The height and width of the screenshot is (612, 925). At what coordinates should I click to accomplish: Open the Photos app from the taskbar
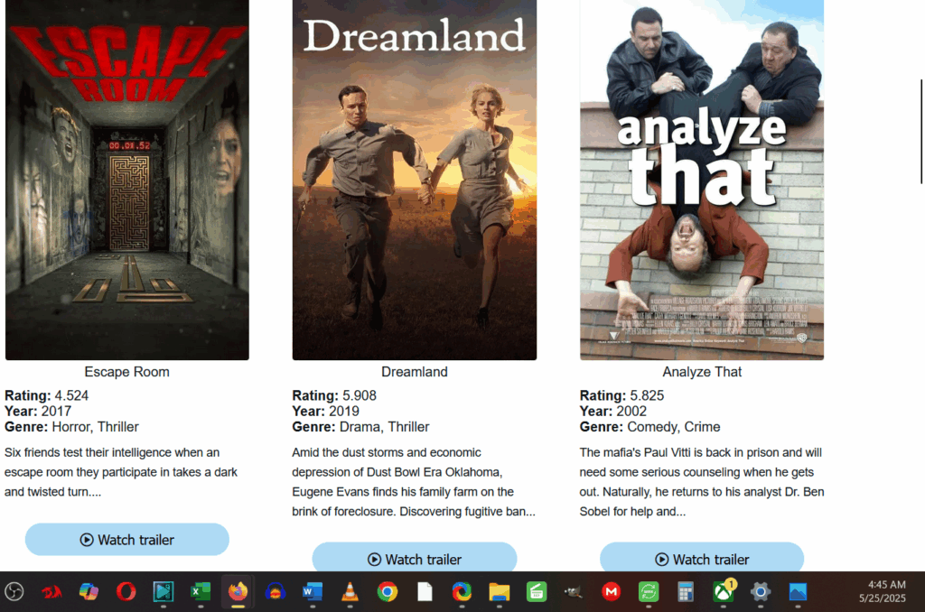coord(798,591)
